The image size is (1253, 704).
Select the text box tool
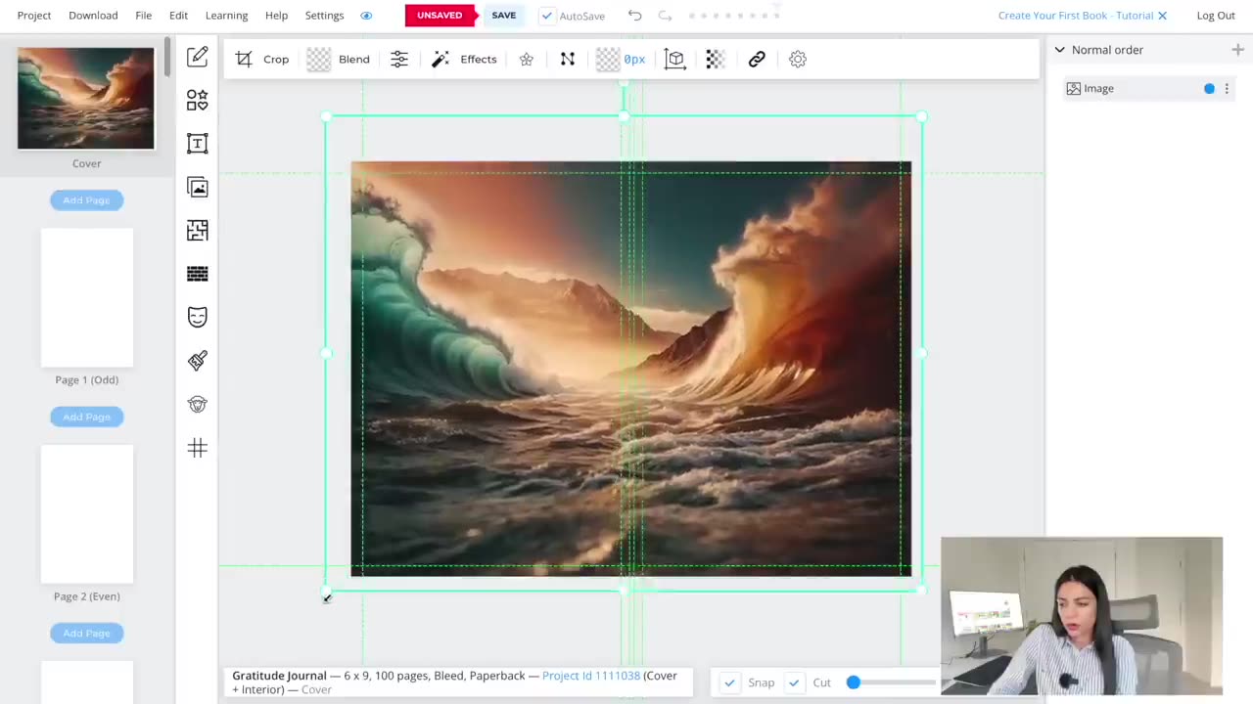198,144
